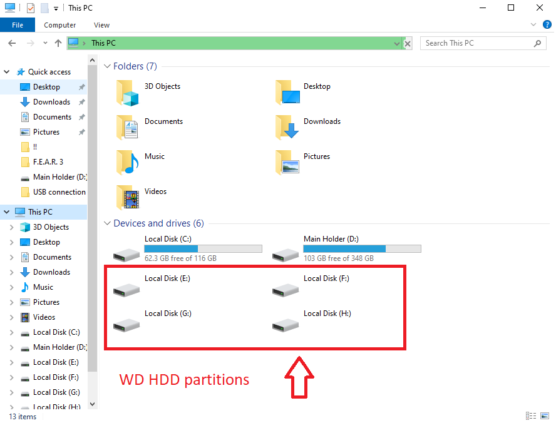This screenshot has width=556, height=423.
Task: Collapse the This PC tree node
Action: pos(7,212)
